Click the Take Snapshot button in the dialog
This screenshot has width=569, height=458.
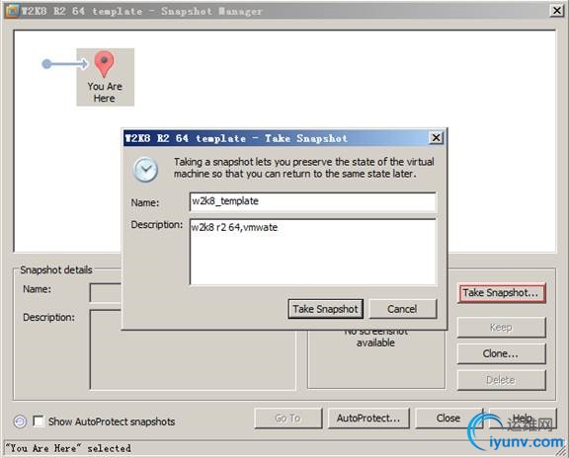click(326, 309)
